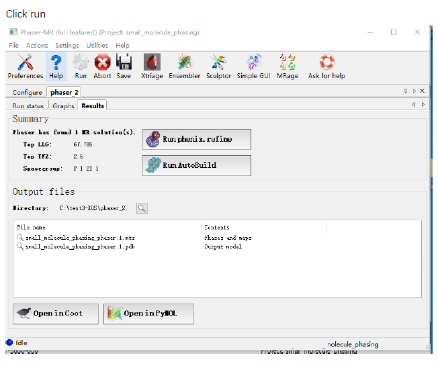Click the Contents column header
438x366 pixels.
(x=263, y=228)
